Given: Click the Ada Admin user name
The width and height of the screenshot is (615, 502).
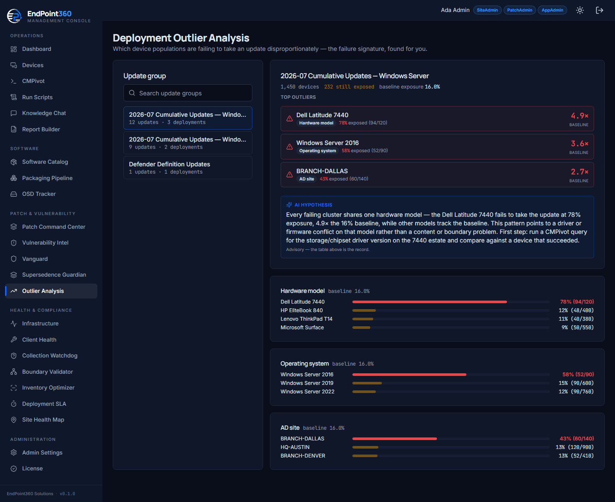Looking at the screenshot, I should 455,10.
